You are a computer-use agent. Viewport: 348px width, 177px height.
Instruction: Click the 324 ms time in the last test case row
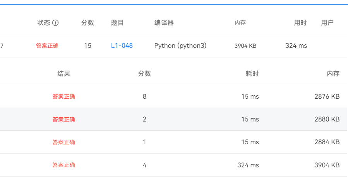coord(248,165)
